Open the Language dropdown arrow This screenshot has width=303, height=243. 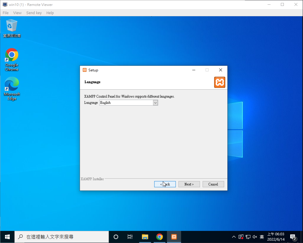pyautogui.click(x=155, y=103)
